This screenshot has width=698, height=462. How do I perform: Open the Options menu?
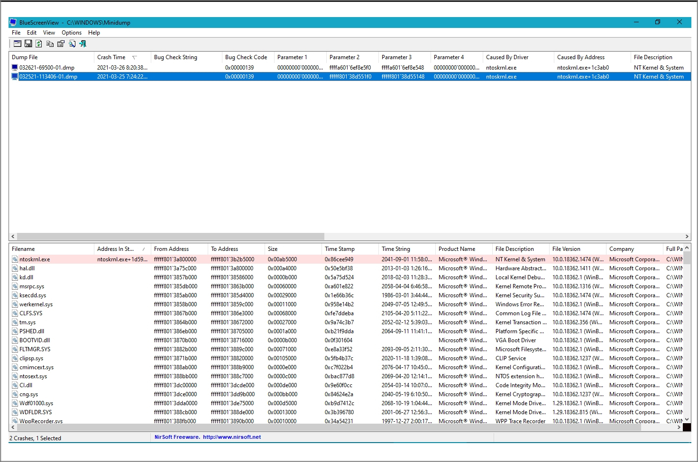click(x=72, y=33)
